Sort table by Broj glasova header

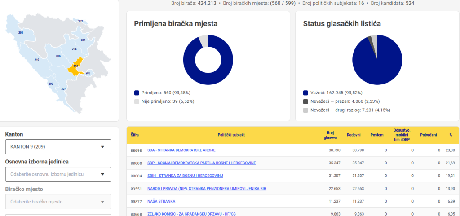(x=330, y=135)
